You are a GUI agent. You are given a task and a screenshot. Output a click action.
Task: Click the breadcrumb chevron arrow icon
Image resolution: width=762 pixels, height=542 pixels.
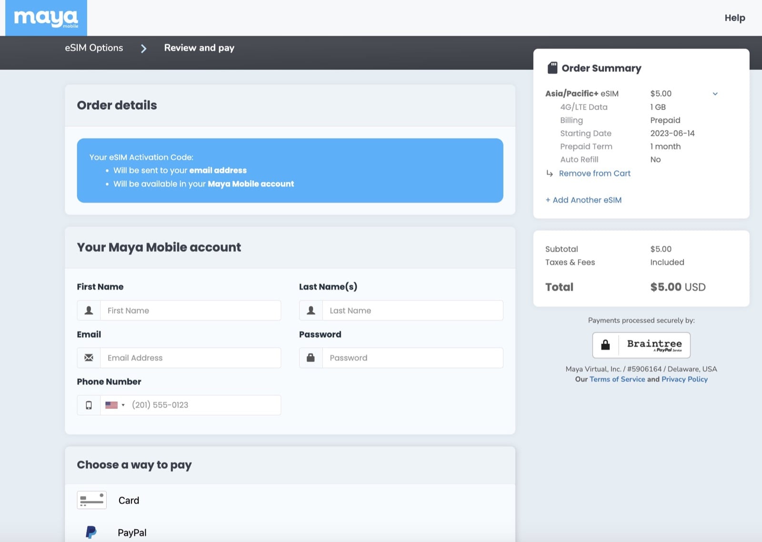pyautogui.click(x=143, y=48)
